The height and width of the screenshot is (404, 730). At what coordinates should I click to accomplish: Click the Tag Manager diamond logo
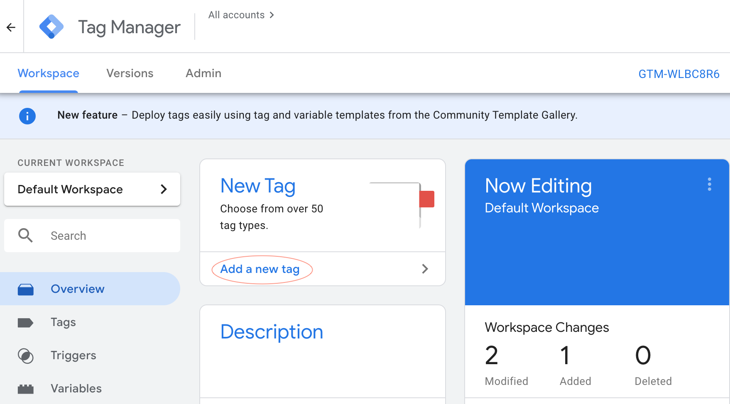point(51,27)
